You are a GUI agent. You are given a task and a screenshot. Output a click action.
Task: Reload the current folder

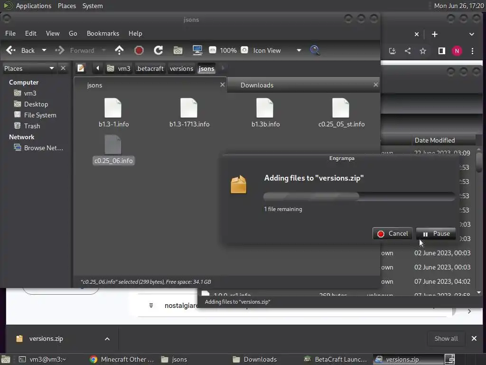[x=159, y=50]
